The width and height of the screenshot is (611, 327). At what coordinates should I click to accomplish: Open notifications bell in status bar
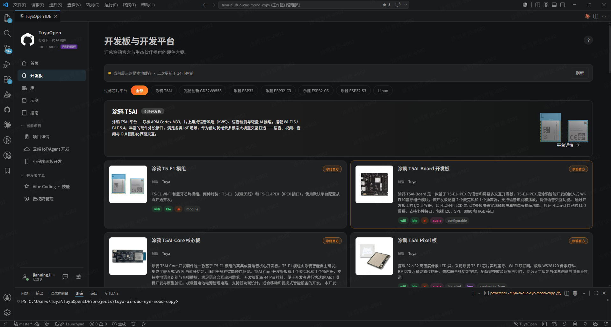606,324
